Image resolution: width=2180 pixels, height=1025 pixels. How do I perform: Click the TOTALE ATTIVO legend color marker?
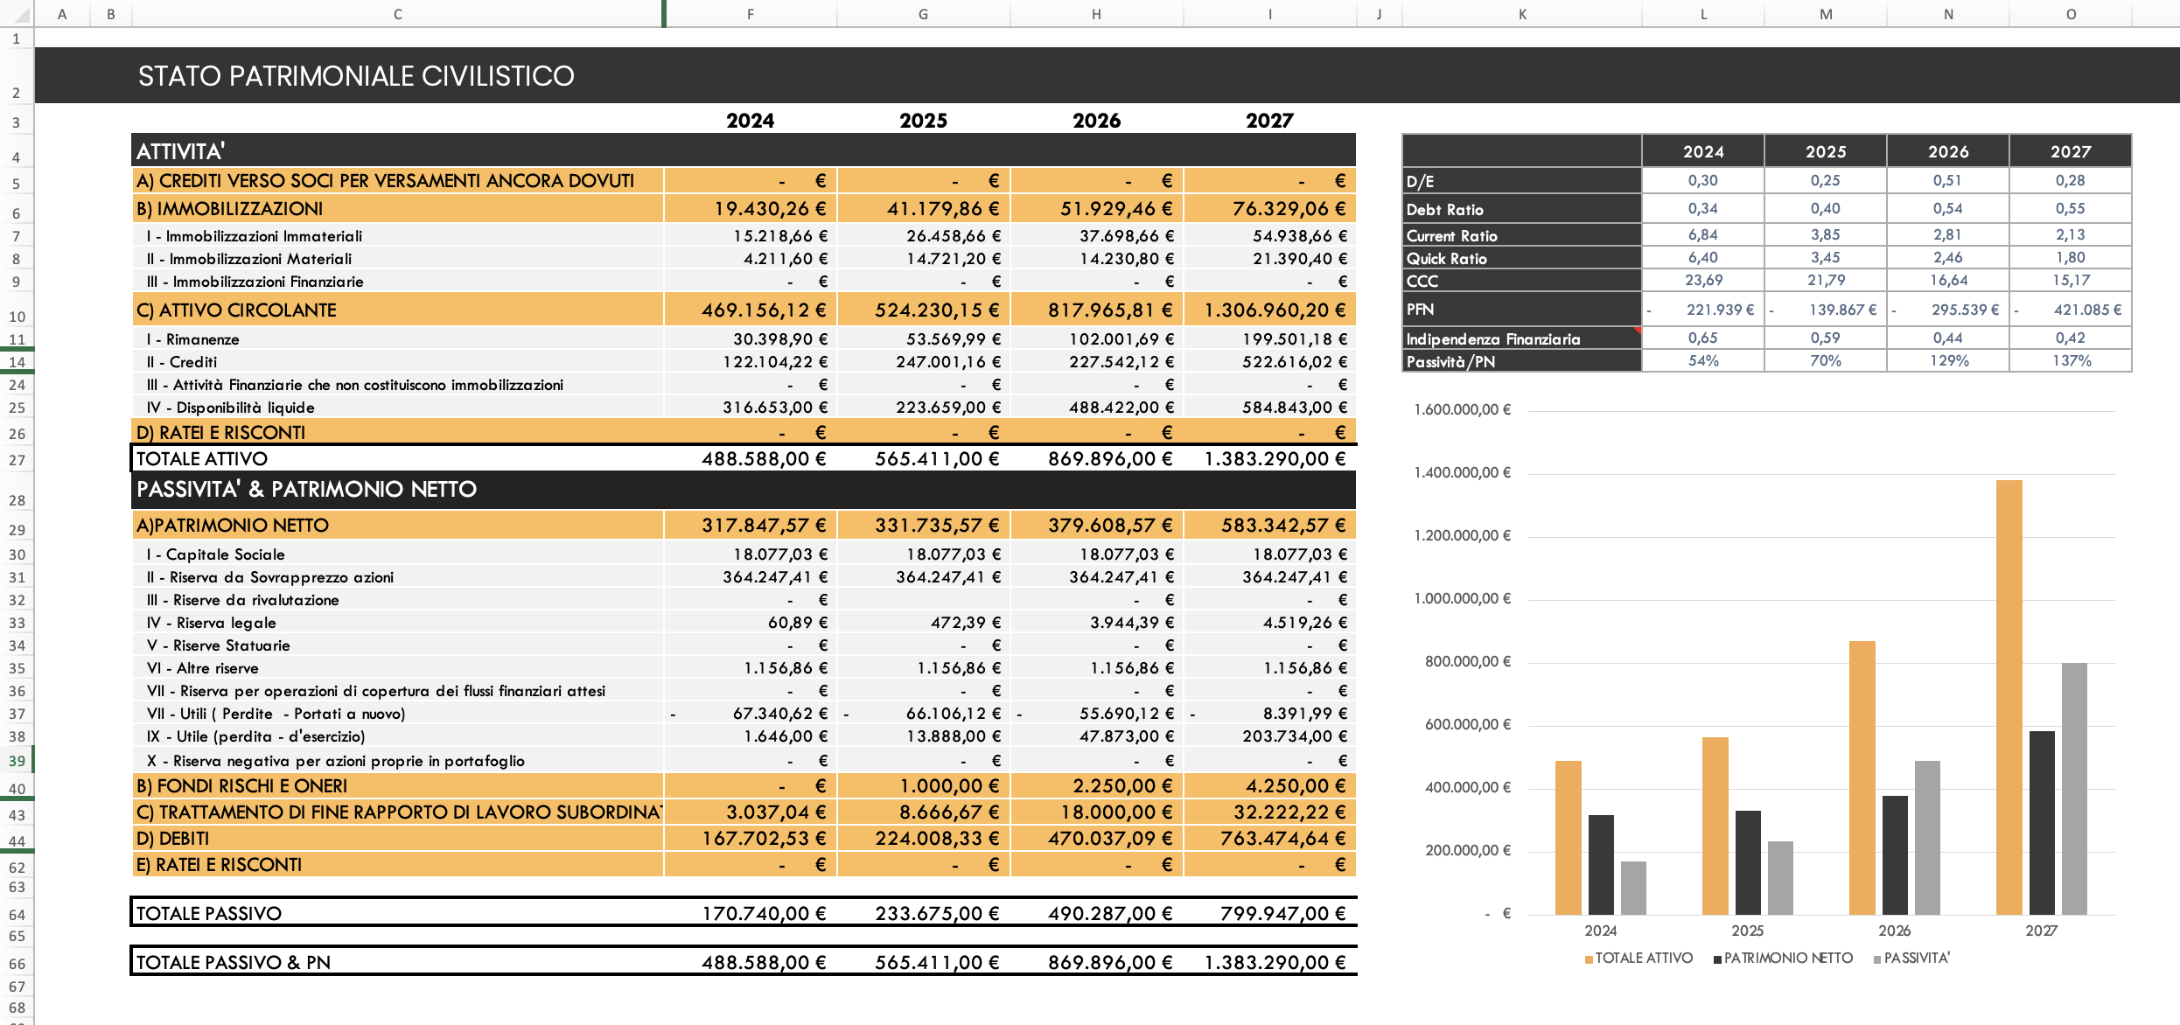coord(1589,959)
